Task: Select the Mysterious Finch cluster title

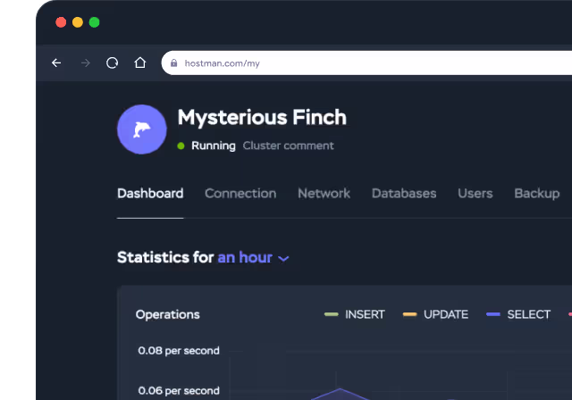Action: [262, 118]
